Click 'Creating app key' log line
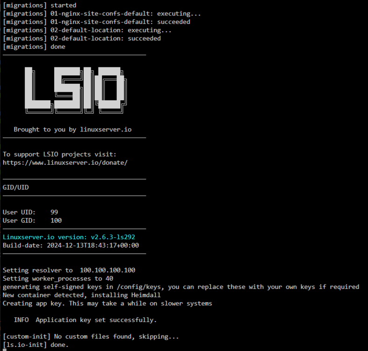 coord(107,304)
